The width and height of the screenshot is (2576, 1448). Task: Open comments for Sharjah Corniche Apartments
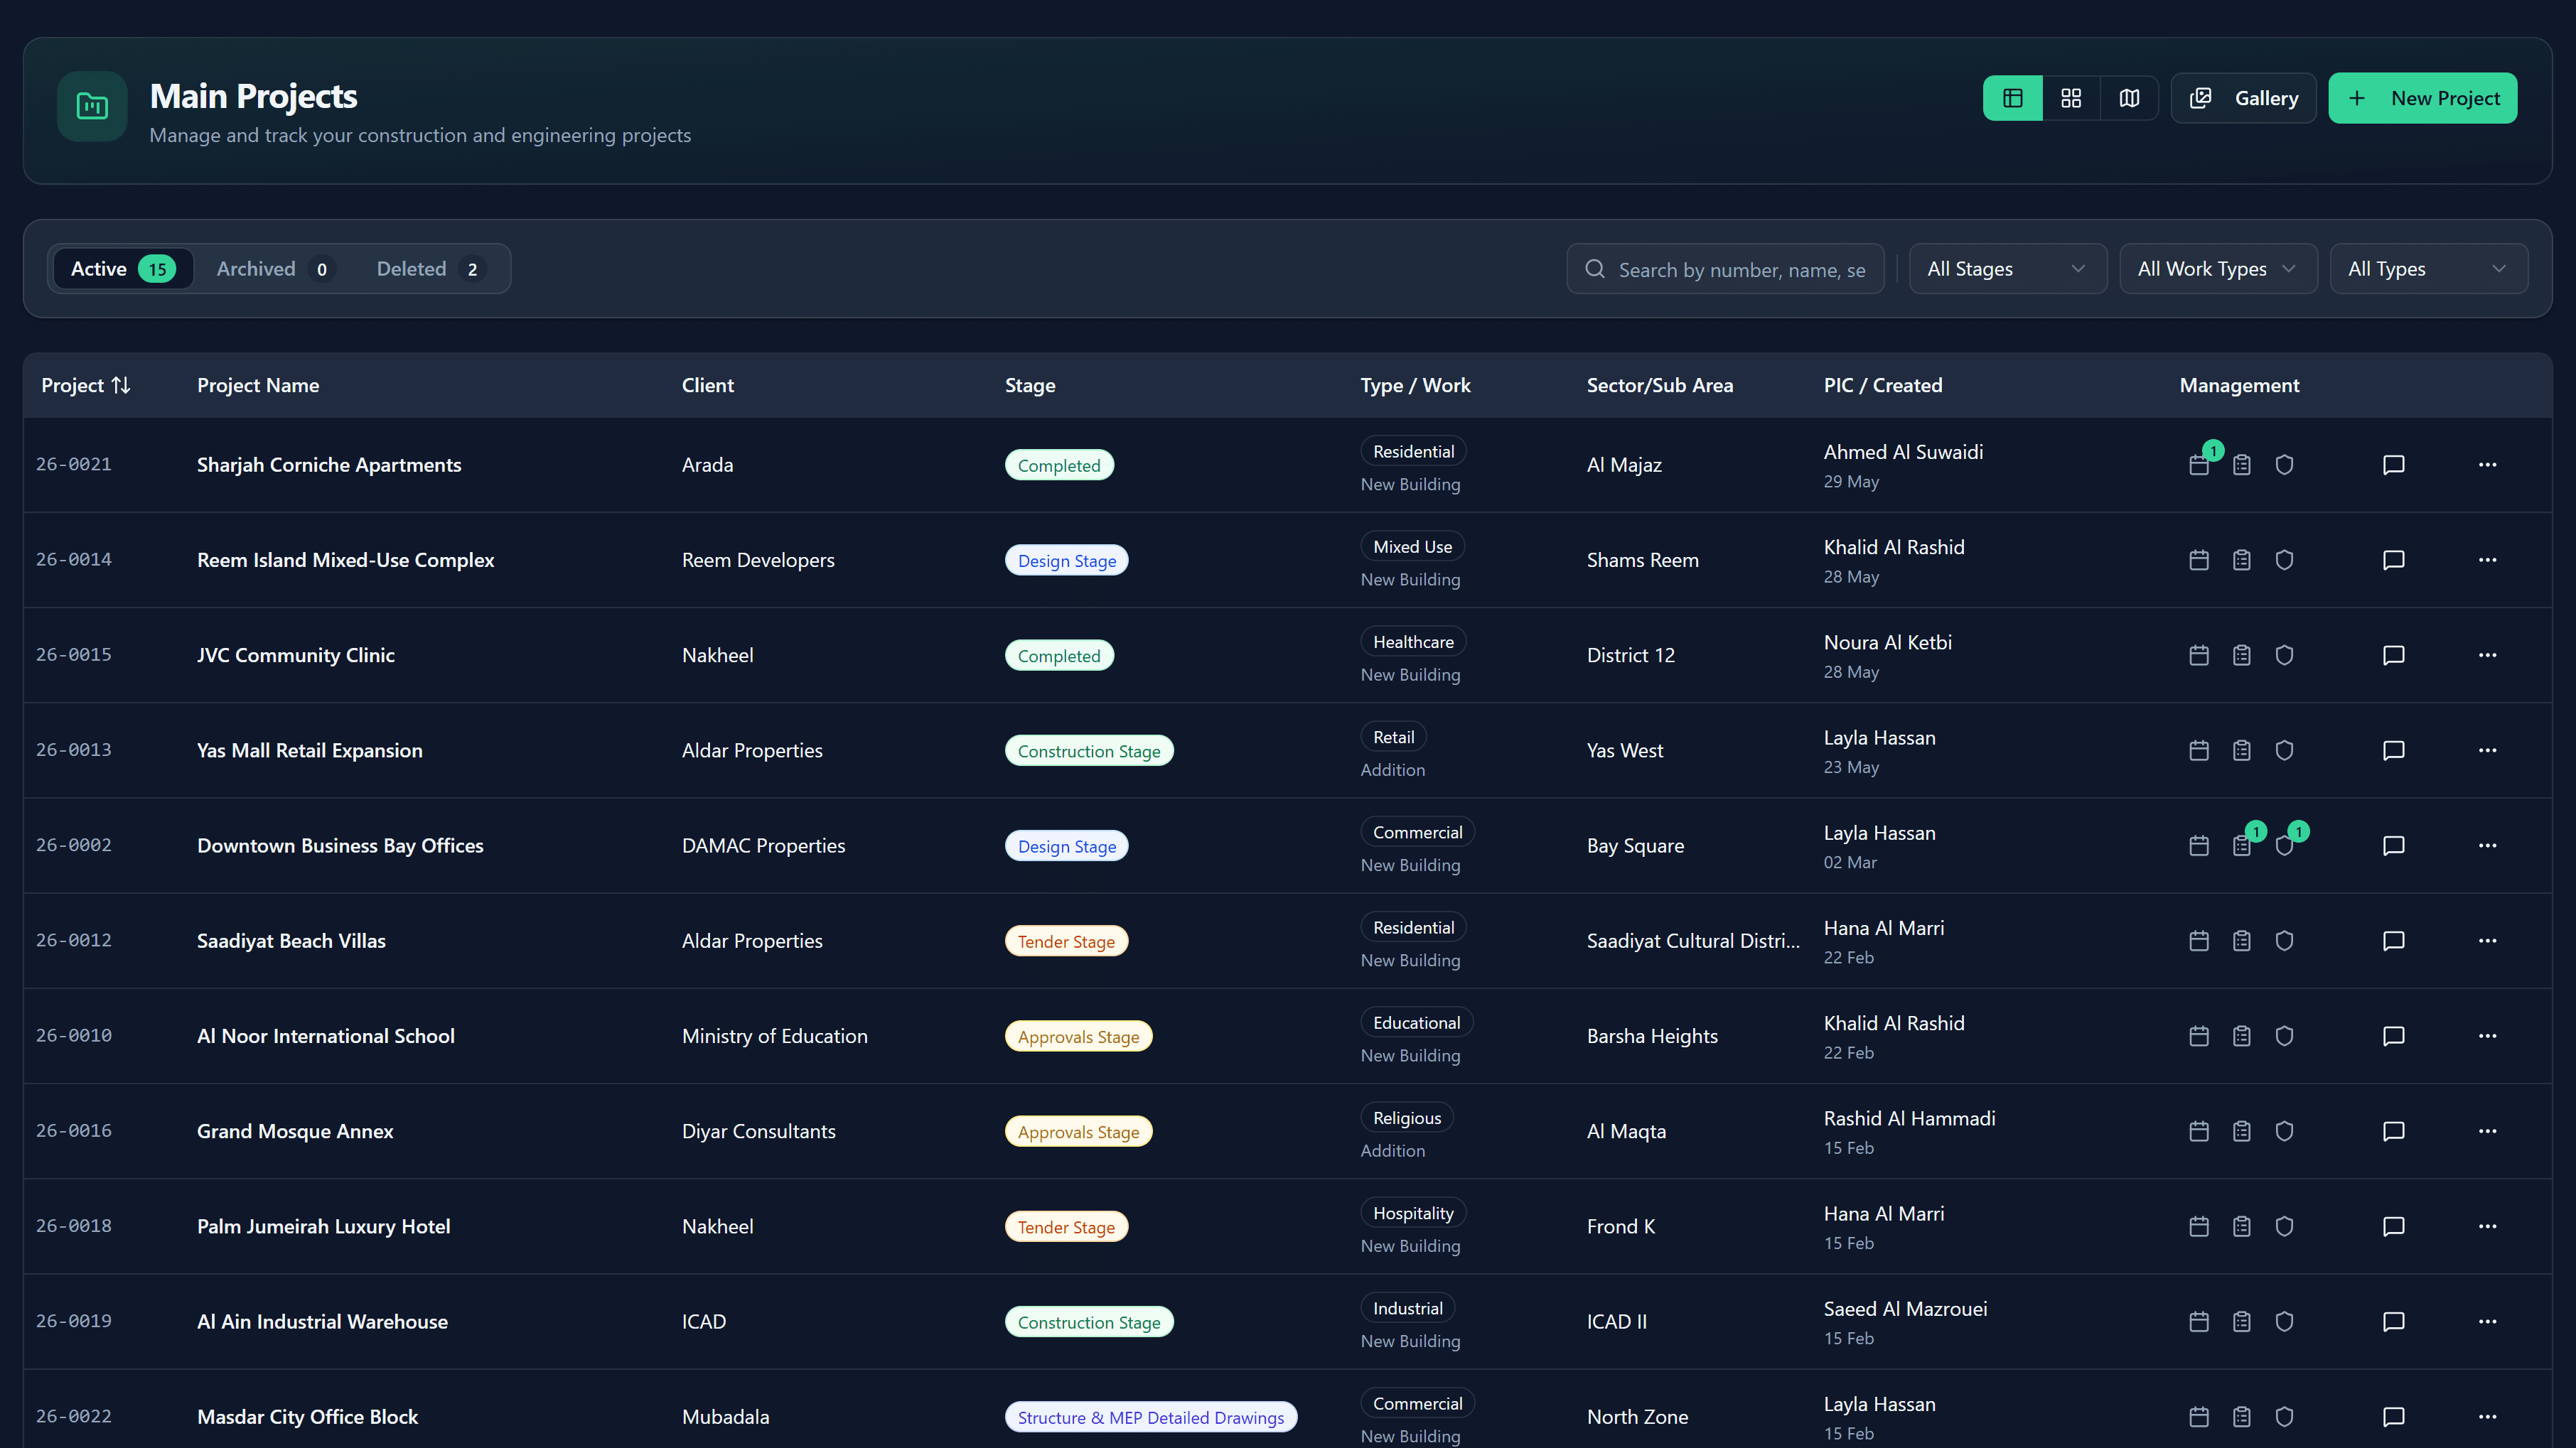tap(2393, 465)
